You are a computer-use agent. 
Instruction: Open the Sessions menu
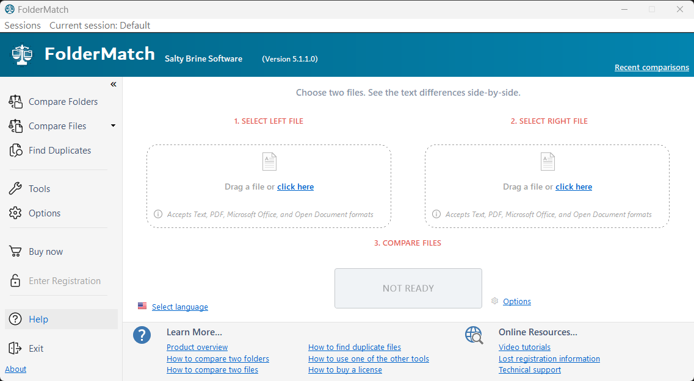(x=23, y=25)
